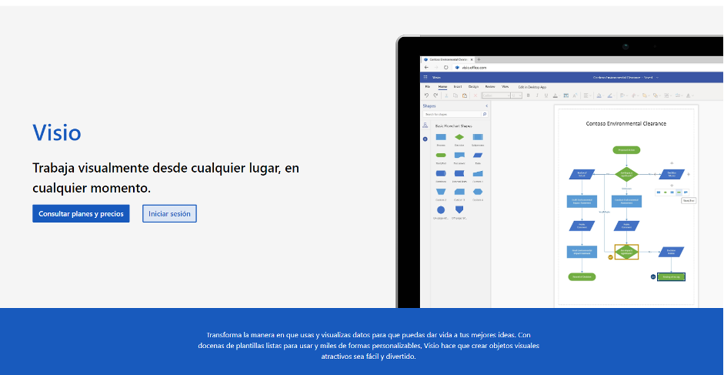Viewport: 724px width, 375px height.
Task: Click the line color pen icon
Action: point(609,95)
